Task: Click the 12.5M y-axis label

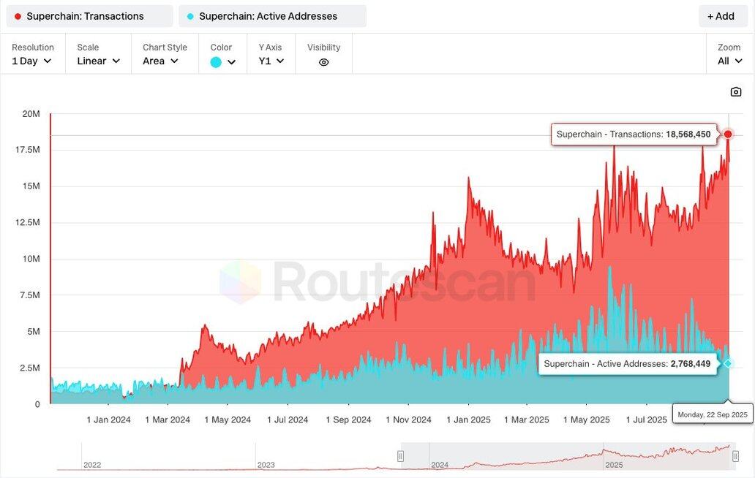Action: coord(28,222)
